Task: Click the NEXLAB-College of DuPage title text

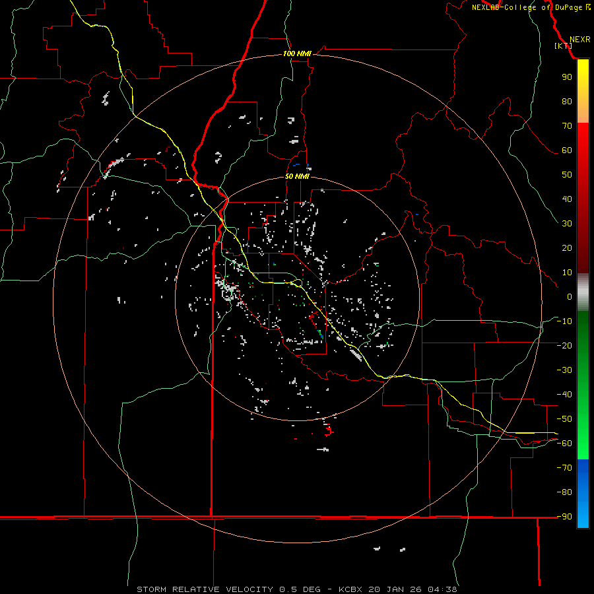Action: click(x=527, y=7)
